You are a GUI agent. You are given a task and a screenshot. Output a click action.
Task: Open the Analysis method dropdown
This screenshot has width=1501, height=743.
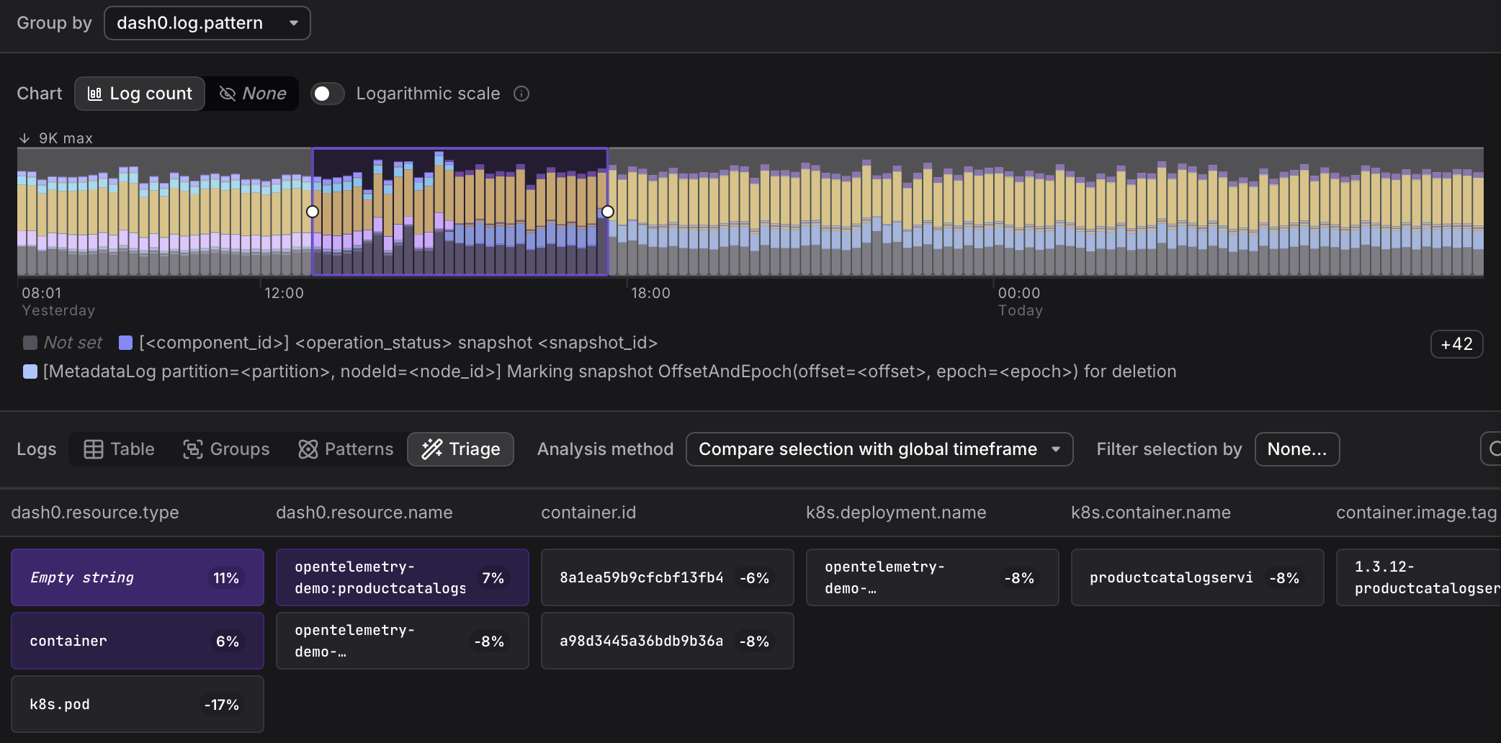(879, 449)
